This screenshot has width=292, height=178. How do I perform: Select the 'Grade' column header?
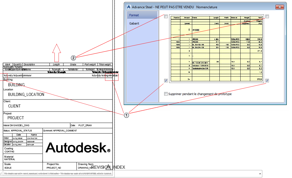point(73,64)
